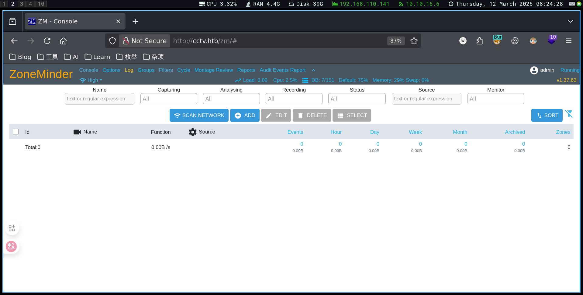This screenshot has width=583, height=295.
Task: Open the High bandwidth dropdown
Action: [91, 80]
